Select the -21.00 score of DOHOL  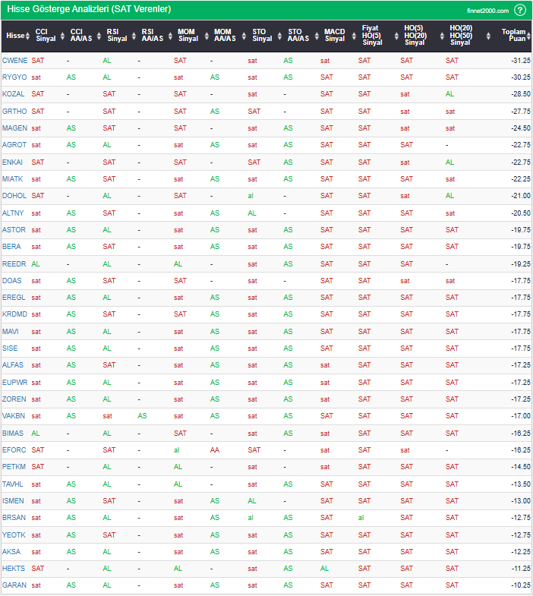click(x=520, y=196)
